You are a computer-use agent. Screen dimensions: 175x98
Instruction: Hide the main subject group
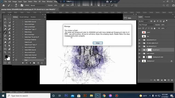[139, 54]
